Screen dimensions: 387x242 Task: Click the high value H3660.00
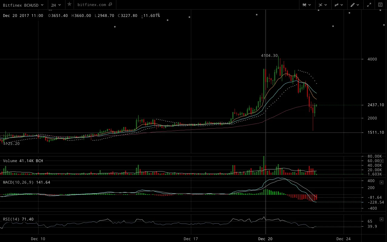click(x=81, y=16)
